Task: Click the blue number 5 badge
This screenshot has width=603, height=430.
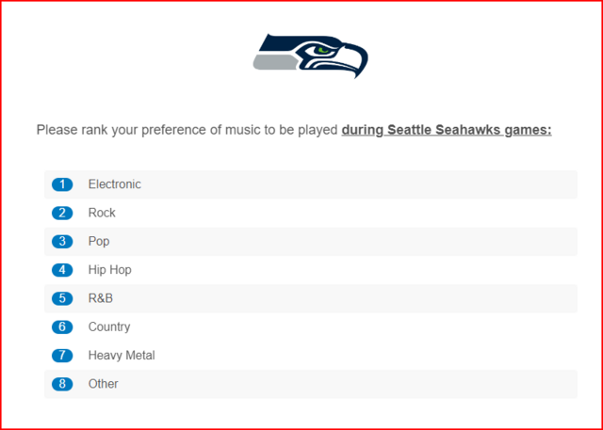Action: pos(62,298)
